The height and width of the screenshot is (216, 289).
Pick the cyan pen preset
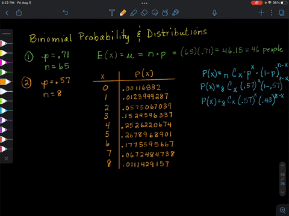point(6,110)
